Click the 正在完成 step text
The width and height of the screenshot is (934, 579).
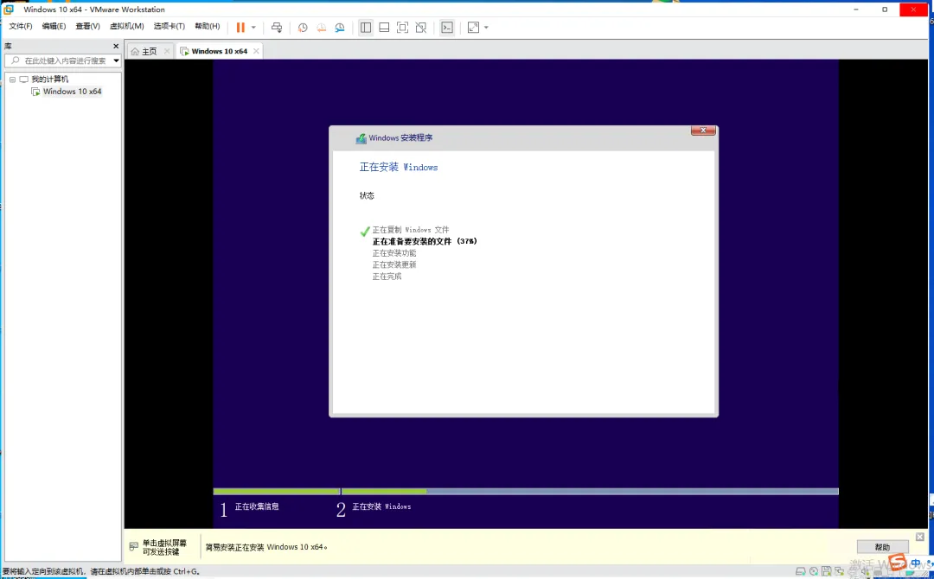387,277
